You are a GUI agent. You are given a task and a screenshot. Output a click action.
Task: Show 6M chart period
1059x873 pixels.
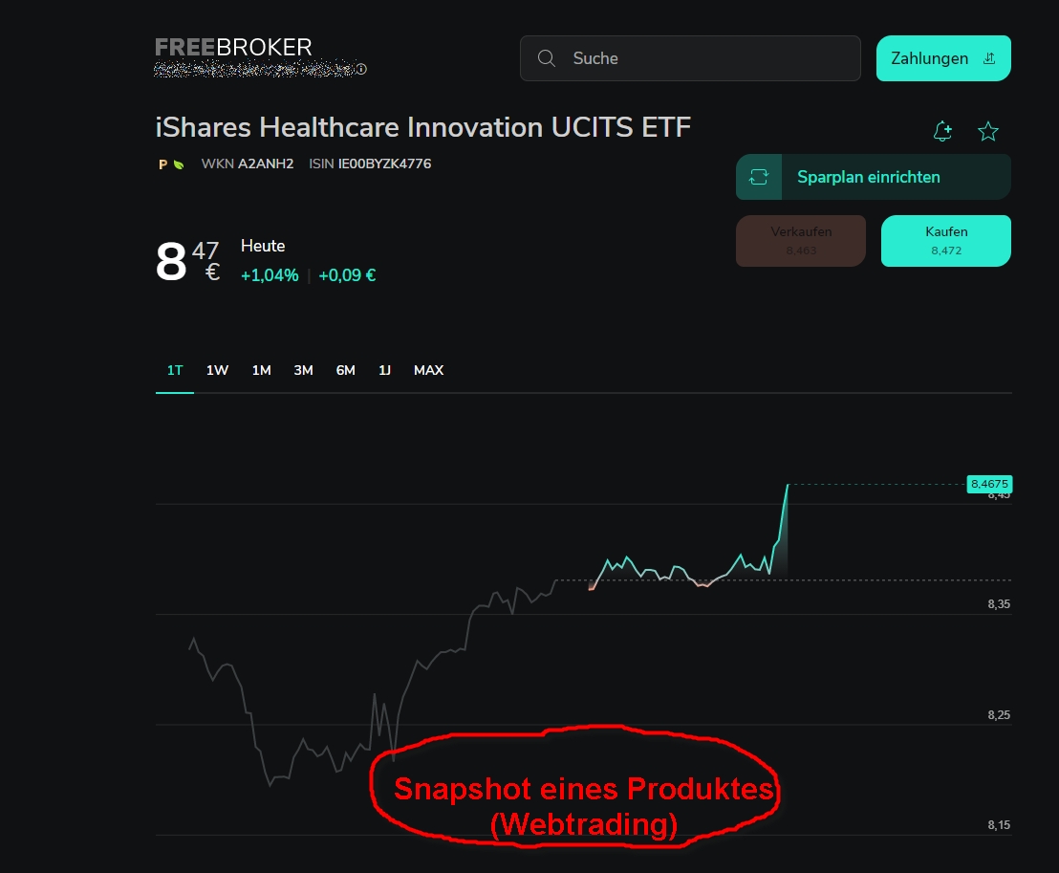point(346,370)
